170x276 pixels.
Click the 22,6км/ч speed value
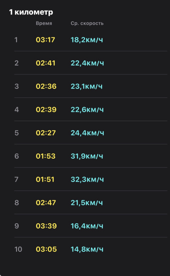[87, 110]
